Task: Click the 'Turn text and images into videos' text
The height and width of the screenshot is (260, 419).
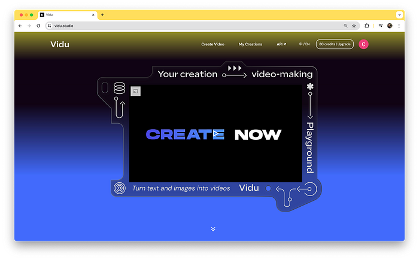Action: pyautogui.click(x=181, y=188)
